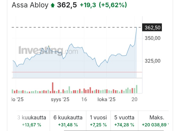
Task: Click the 325,00 price axis label
Action: point(152,61)
